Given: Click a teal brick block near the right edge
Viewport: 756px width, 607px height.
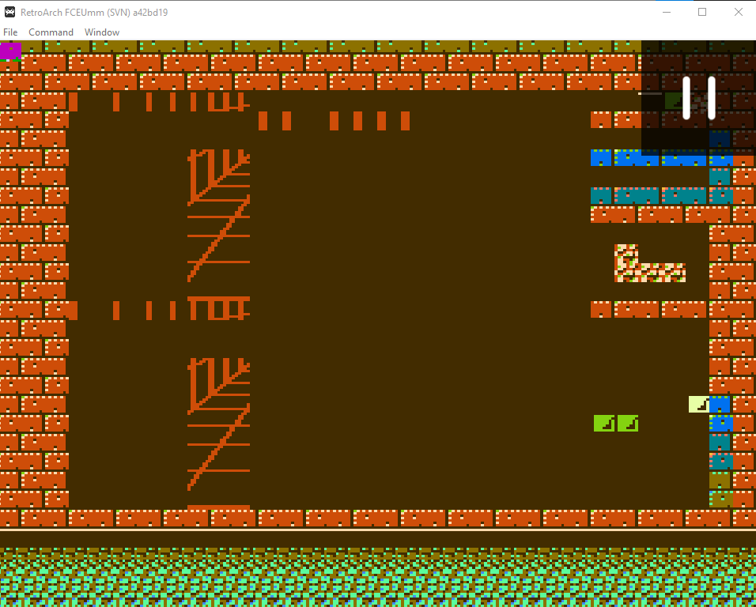Looking at the screenshot, I should [x=720, y=443].
